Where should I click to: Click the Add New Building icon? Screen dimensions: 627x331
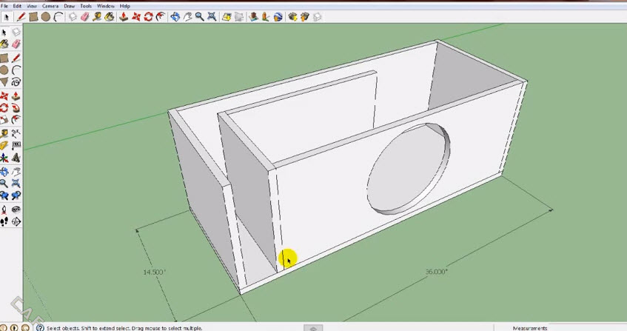[253, 17]
